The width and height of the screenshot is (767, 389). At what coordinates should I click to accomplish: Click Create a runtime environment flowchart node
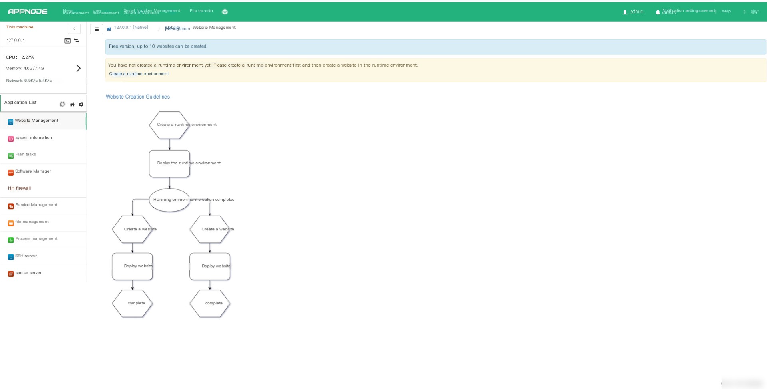tap(169, 125)
